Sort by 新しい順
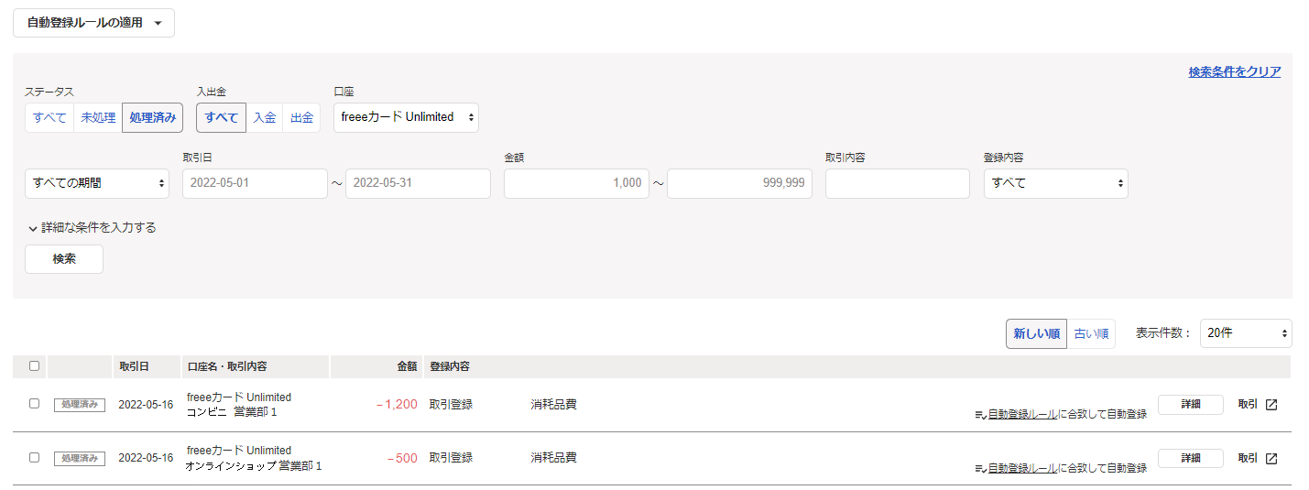Screen dimensions: 1309x490 pyautogui.click(x=1036, y=333)
